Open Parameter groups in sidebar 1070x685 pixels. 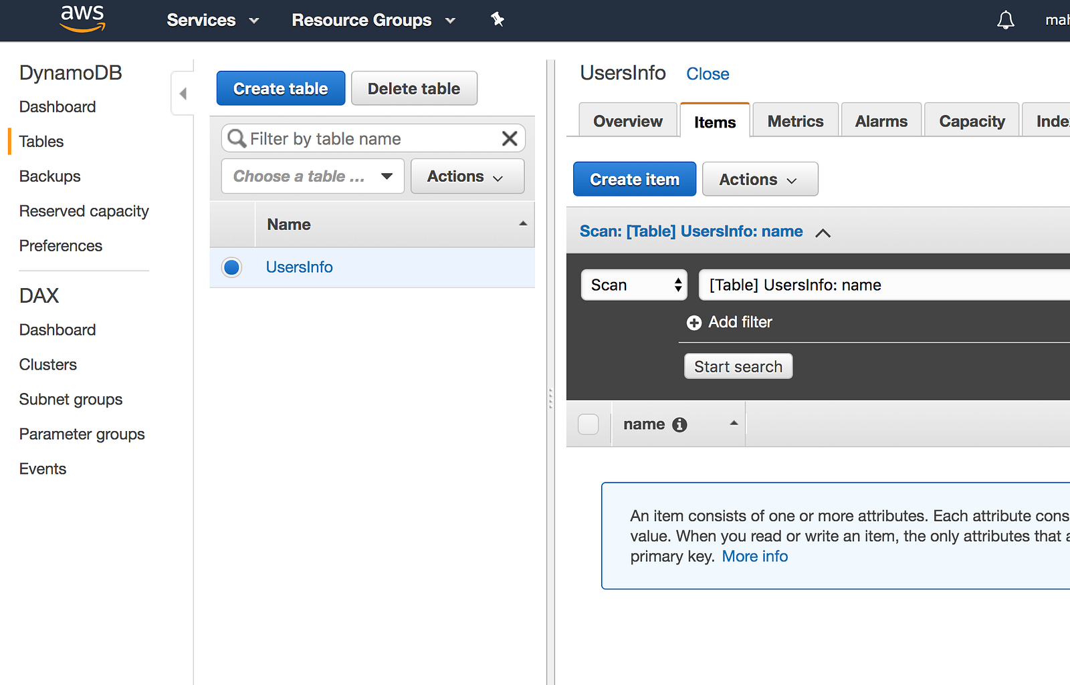[82, 434]
